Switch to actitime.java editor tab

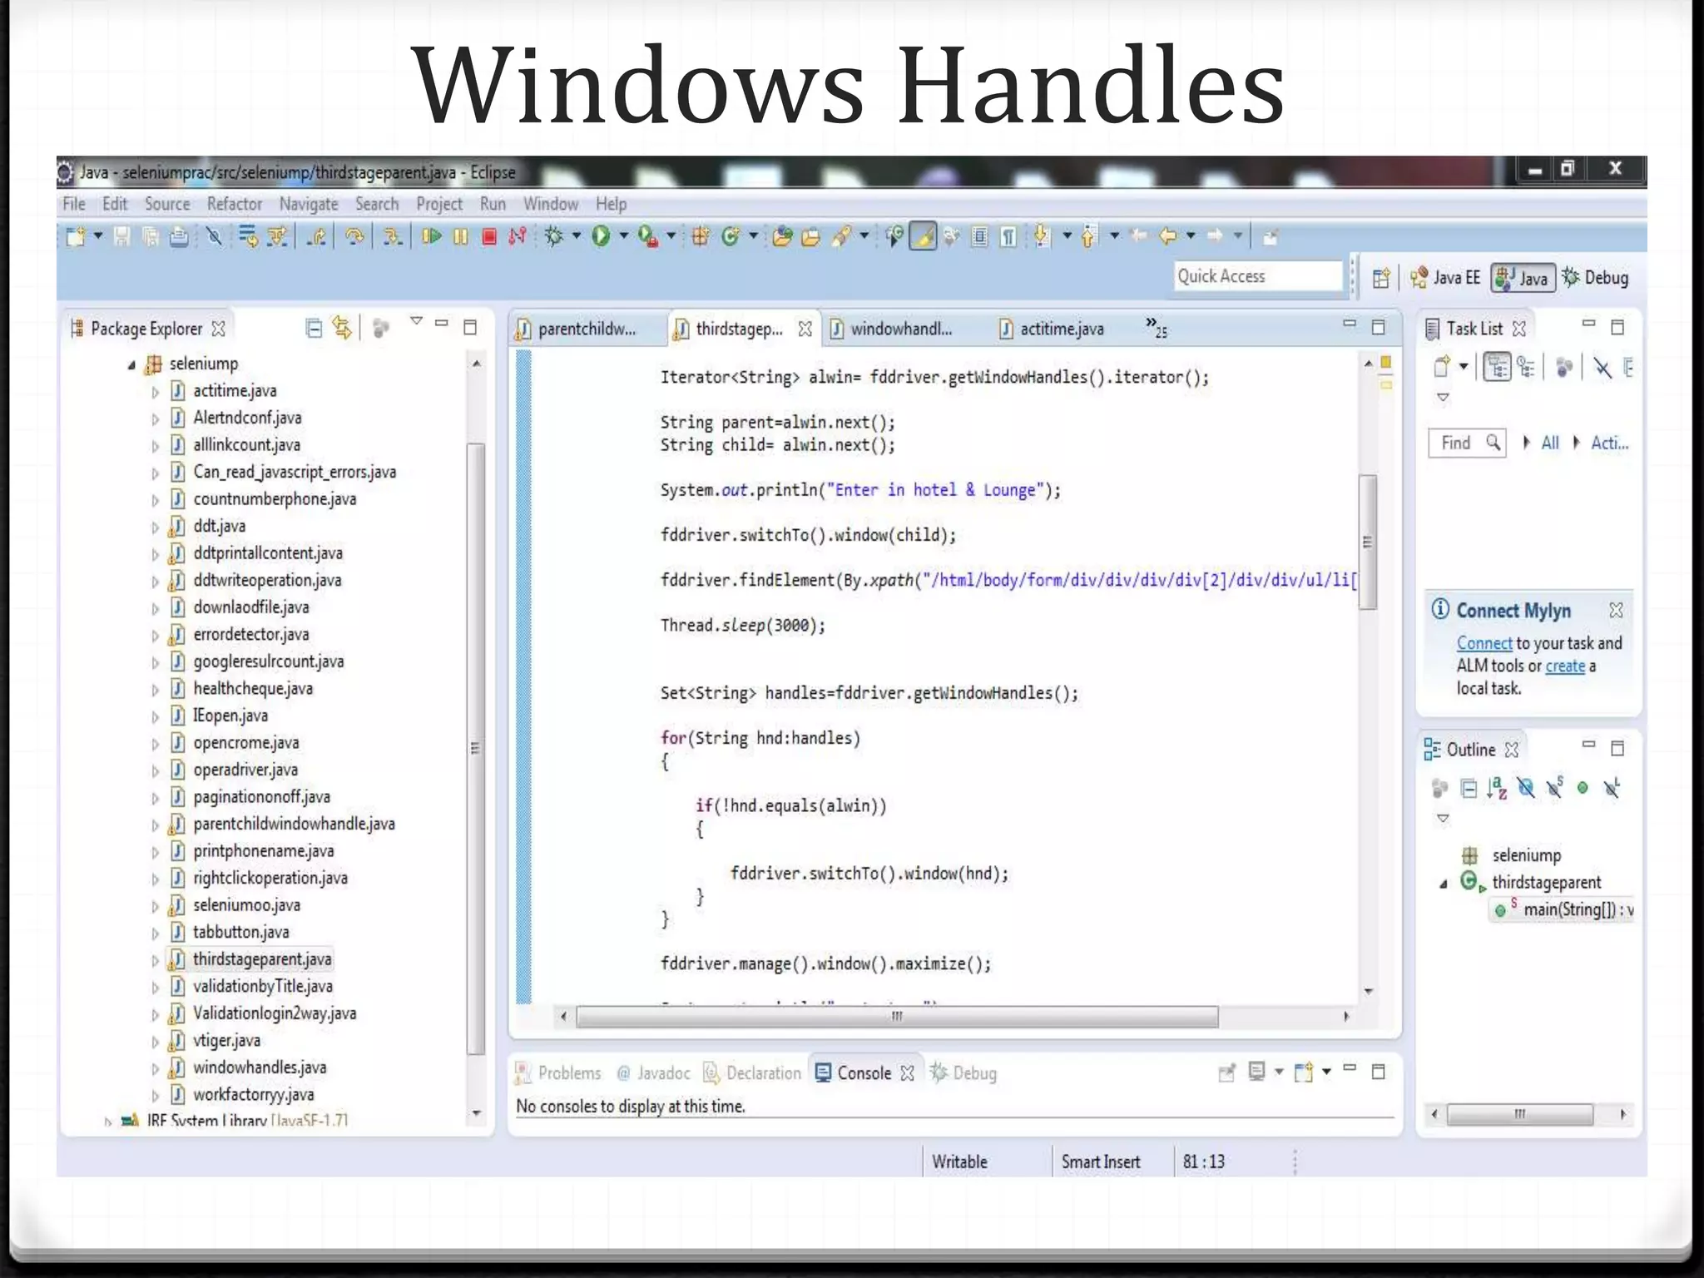tap(1062, 329)
